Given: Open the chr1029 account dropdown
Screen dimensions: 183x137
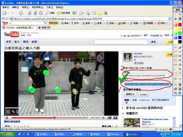Looking at the screenshot, I should pyautogui.click(x=141, y=36).
